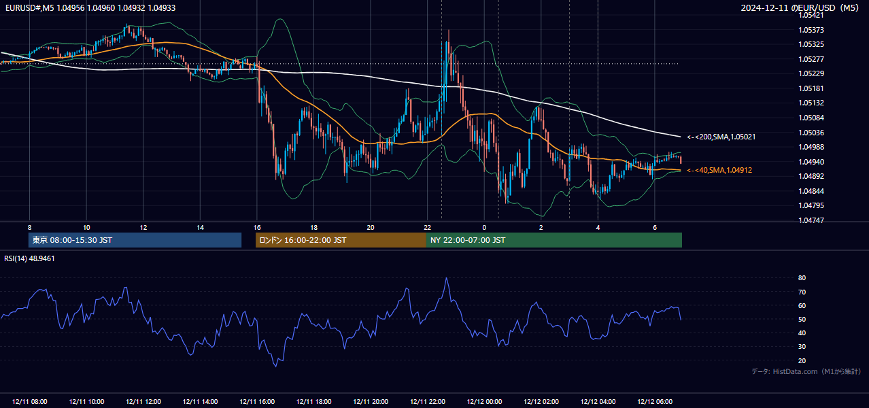
Task: Click the NY 22:00-07:00 JST session bar
Action: pyautogui.click(x=554, y=240)
